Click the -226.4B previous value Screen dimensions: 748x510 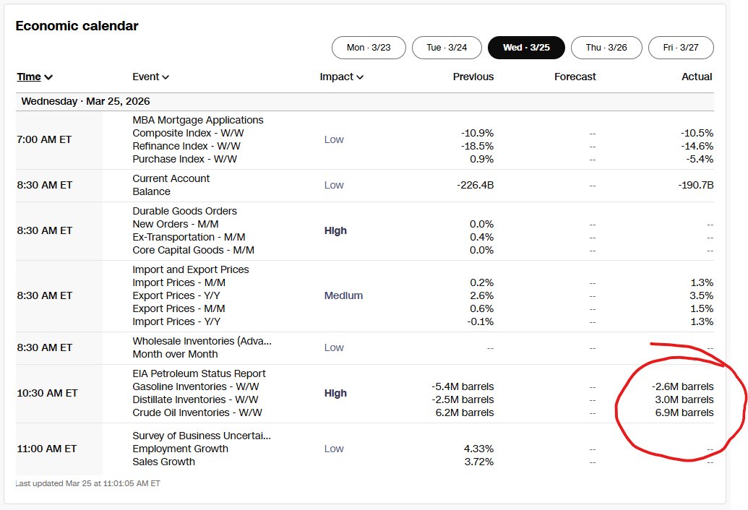475,185
